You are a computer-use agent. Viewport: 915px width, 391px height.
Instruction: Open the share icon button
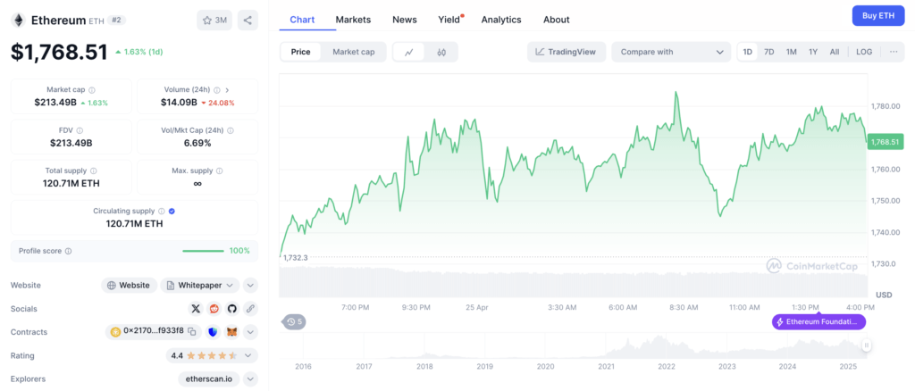pos(248,21)
